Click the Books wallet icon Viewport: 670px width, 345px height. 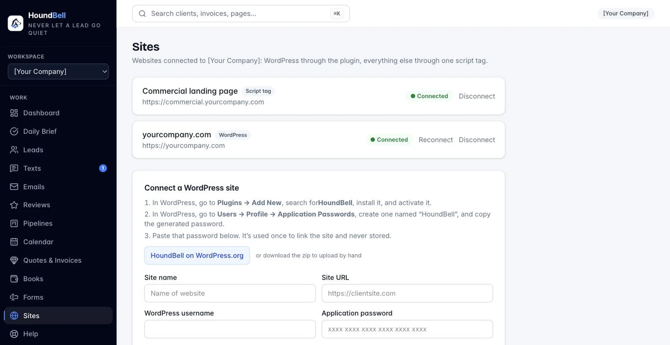14,279
